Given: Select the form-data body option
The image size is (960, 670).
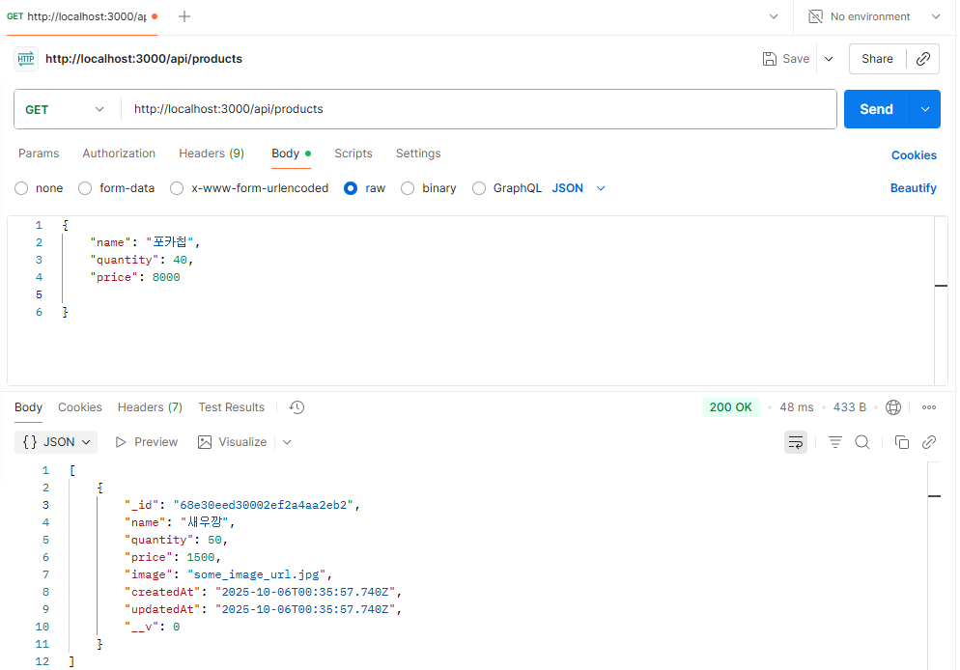Looking at the screenshot, I should tap(85, 188).
